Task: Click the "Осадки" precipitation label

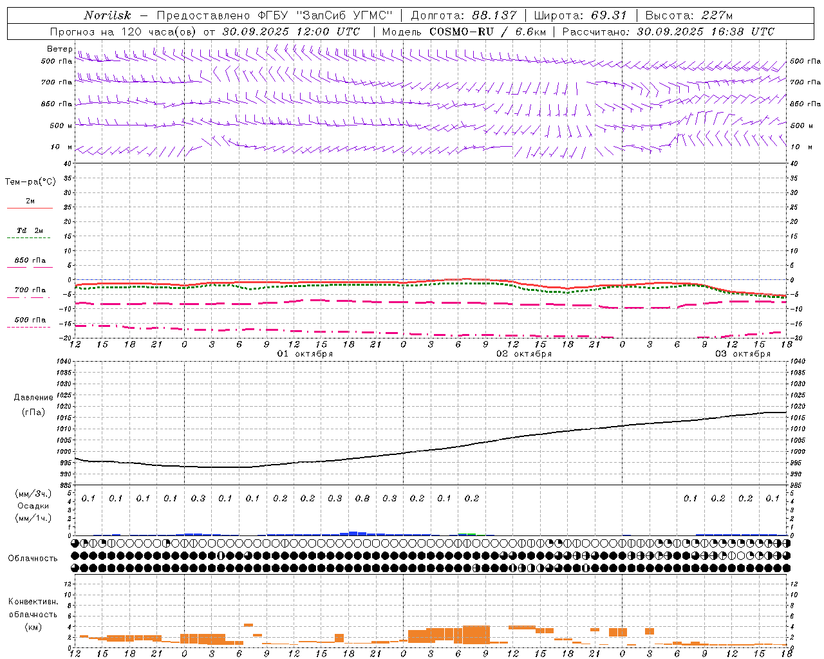Action: point(33,506)
